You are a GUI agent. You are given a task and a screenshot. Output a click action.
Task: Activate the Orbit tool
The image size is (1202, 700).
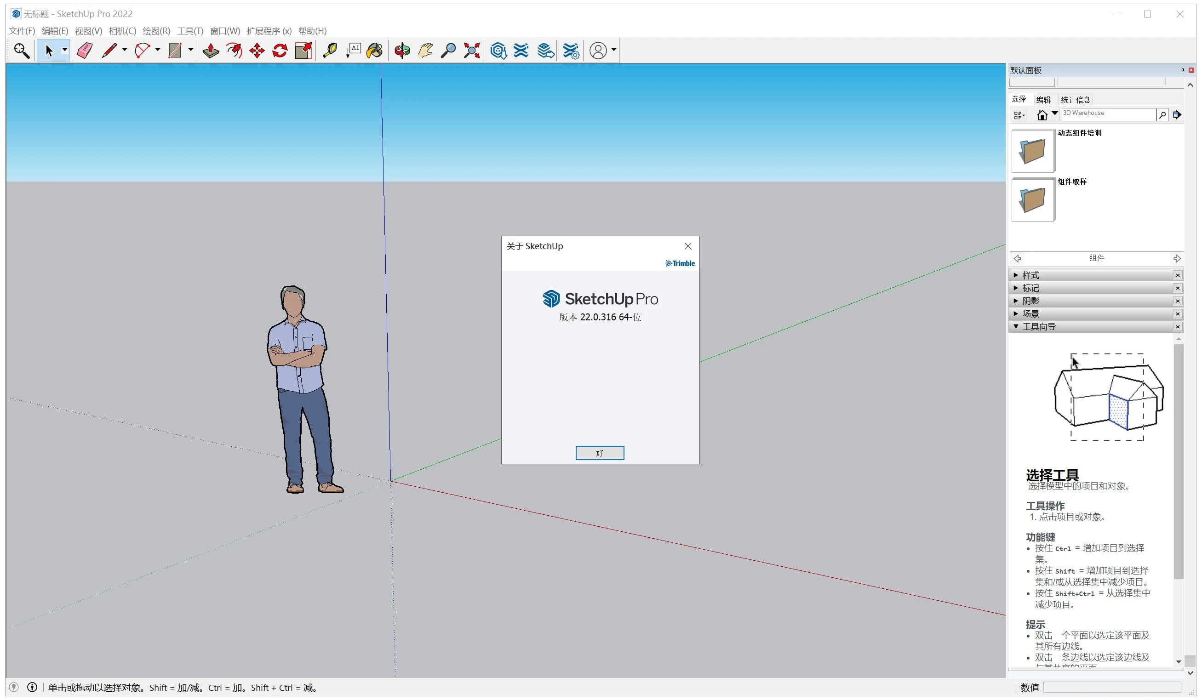click(x=401, y=50)
